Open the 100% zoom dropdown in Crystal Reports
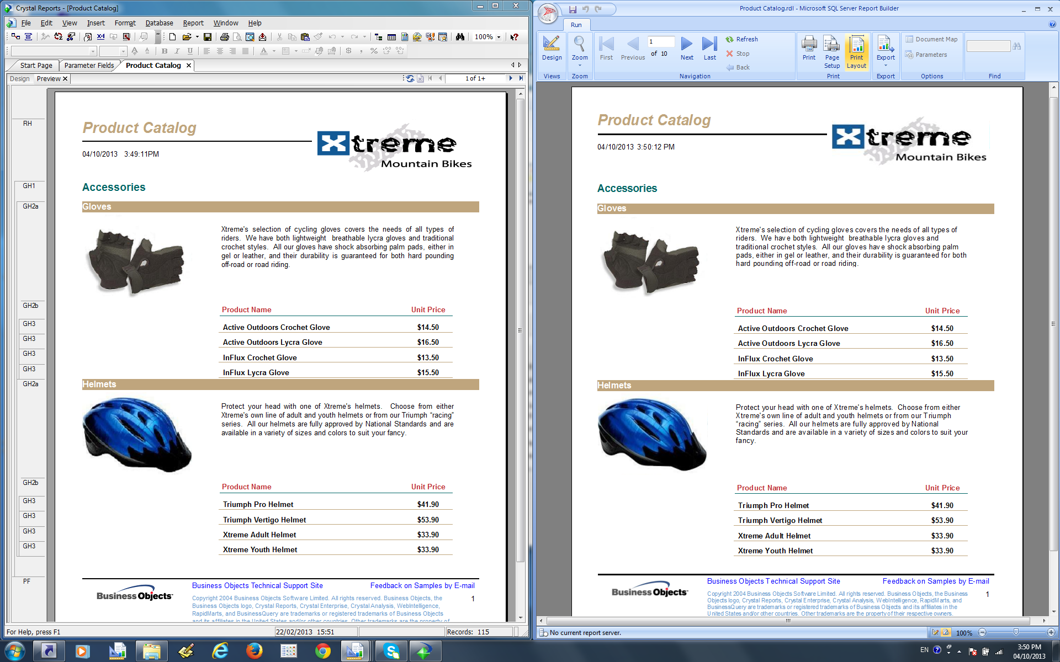Screen dimensions: 1060x662 click(x=499, y=37)
